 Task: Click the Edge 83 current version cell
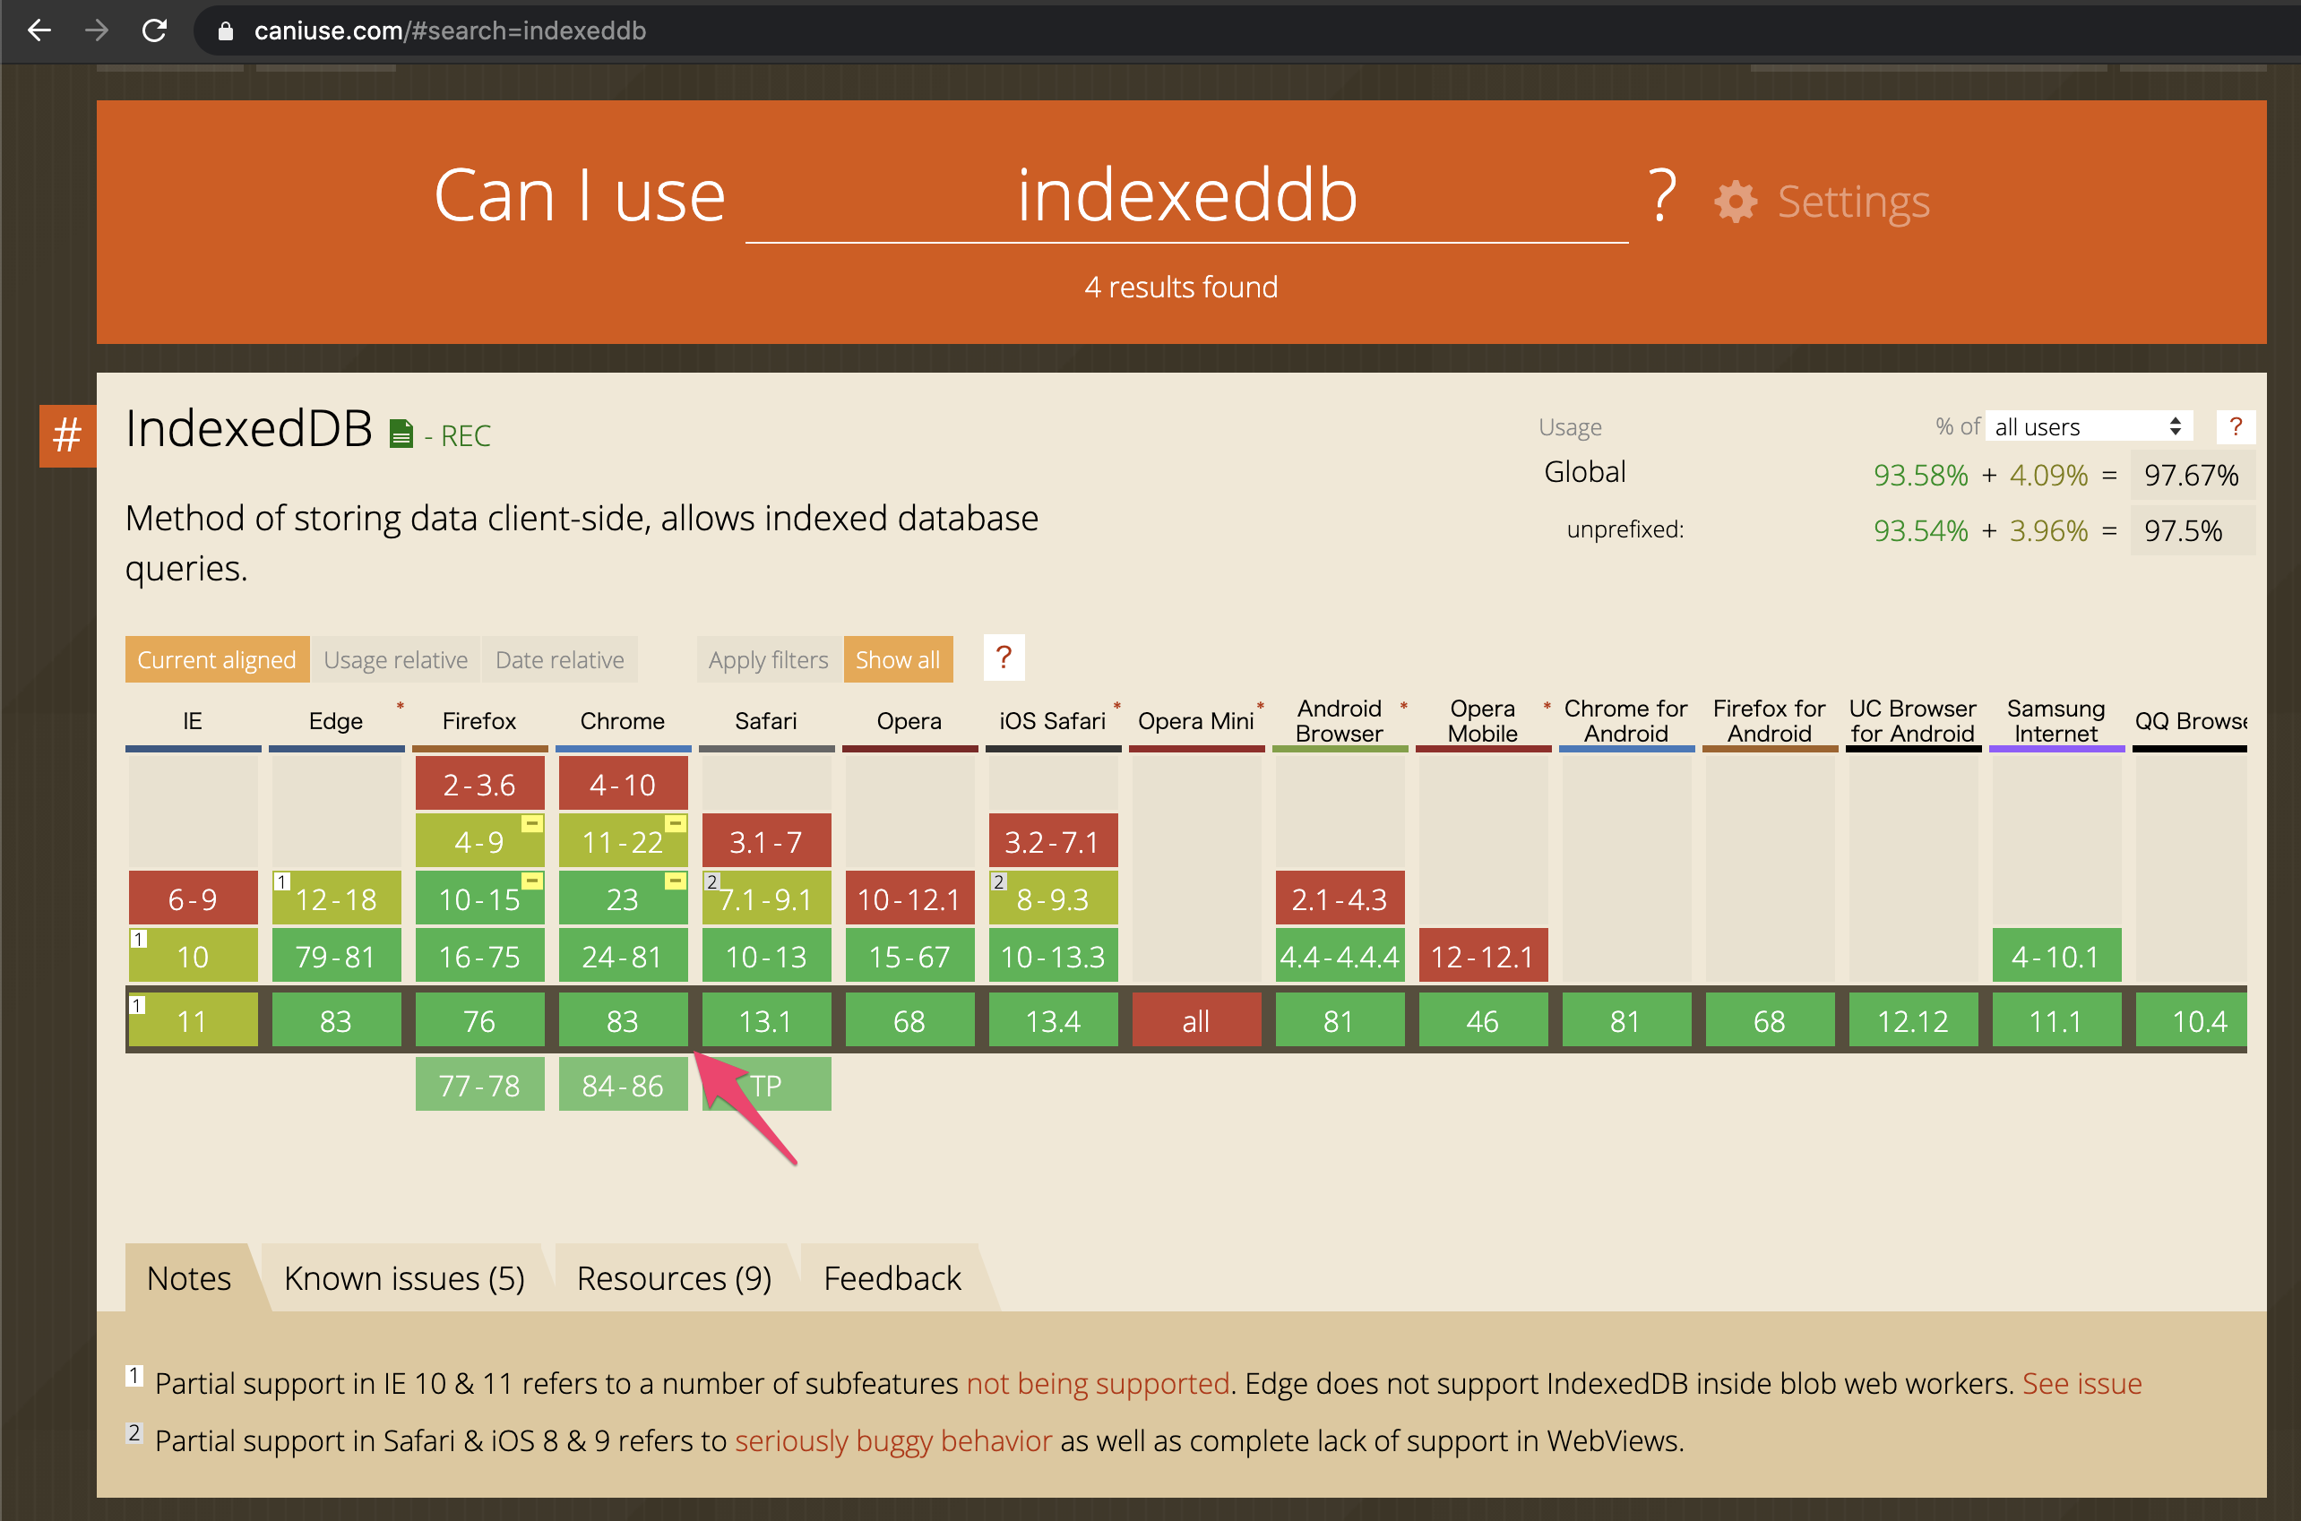336,1020
